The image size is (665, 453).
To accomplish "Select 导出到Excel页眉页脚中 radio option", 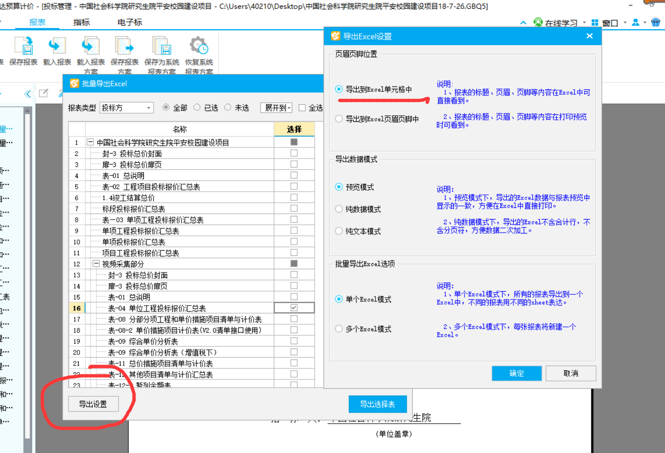I will tap(339, 119).
